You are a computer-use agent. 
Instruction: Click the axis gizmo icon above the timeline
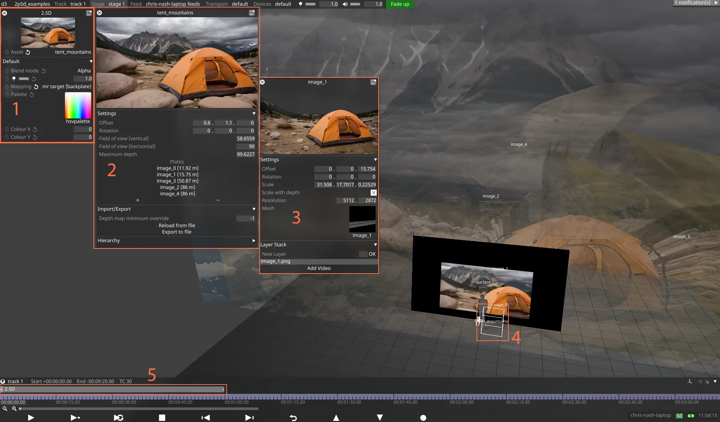pos(689,381)
